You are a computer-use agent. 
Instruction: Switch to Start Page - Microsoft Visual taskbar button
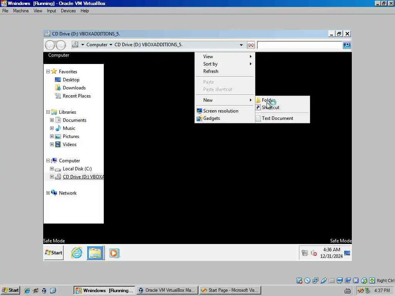tap(230, 291)
